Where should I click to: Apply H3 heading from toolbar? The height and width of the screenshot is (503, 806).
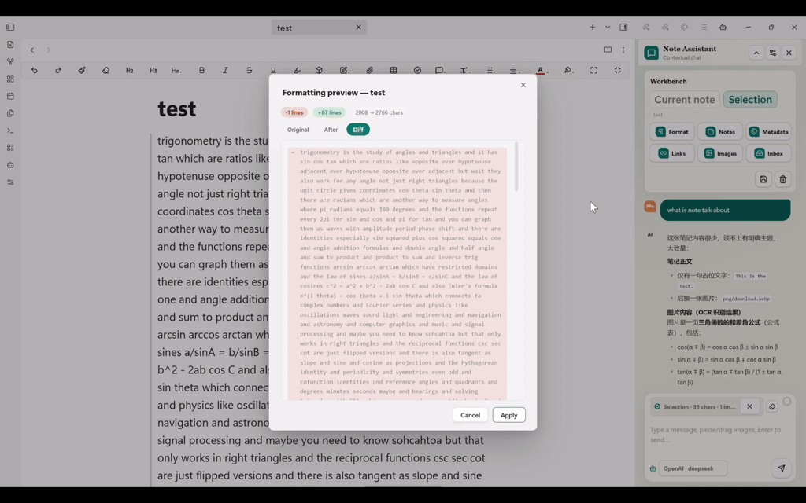[x=153, y=70]
